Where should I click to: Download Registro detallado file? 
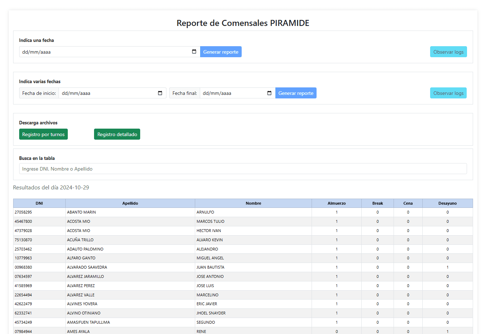[117, 134]
